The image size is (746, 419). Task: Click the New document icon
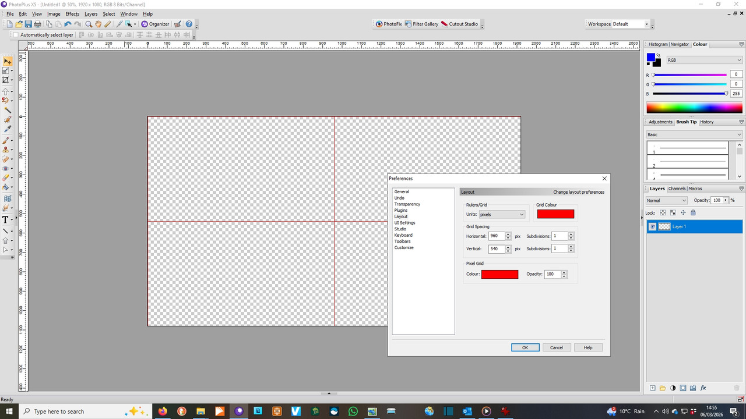coord(9,24)
